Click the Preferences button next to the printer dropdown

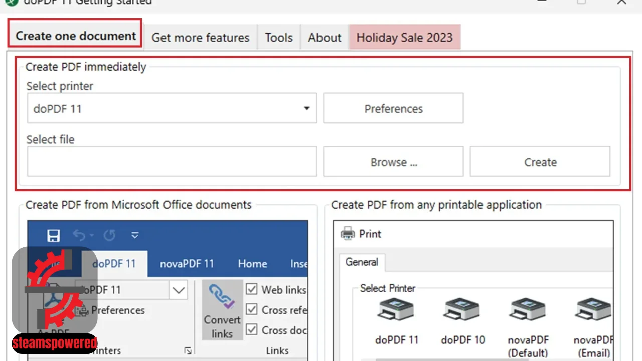(x=393, y=108)
